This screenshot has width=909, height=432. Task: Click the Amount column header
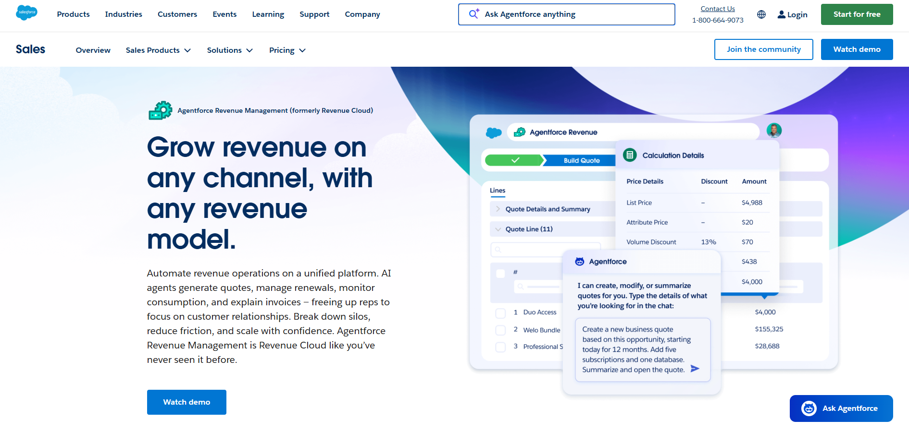coord(754,181)
